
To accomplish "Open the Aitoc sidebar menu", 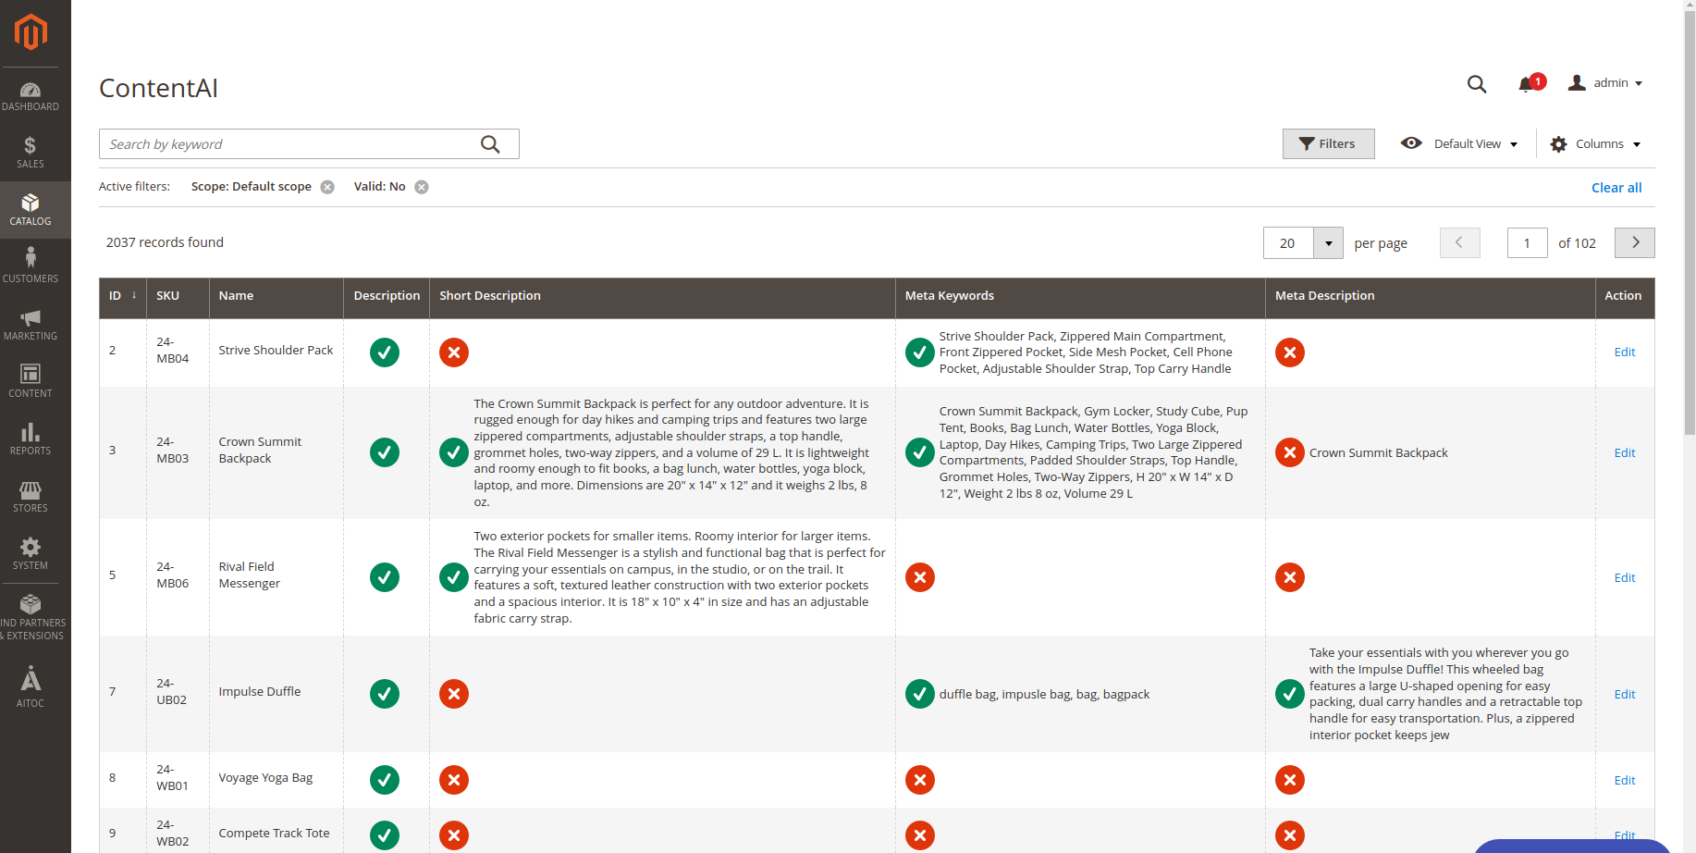I will (31, 687).
